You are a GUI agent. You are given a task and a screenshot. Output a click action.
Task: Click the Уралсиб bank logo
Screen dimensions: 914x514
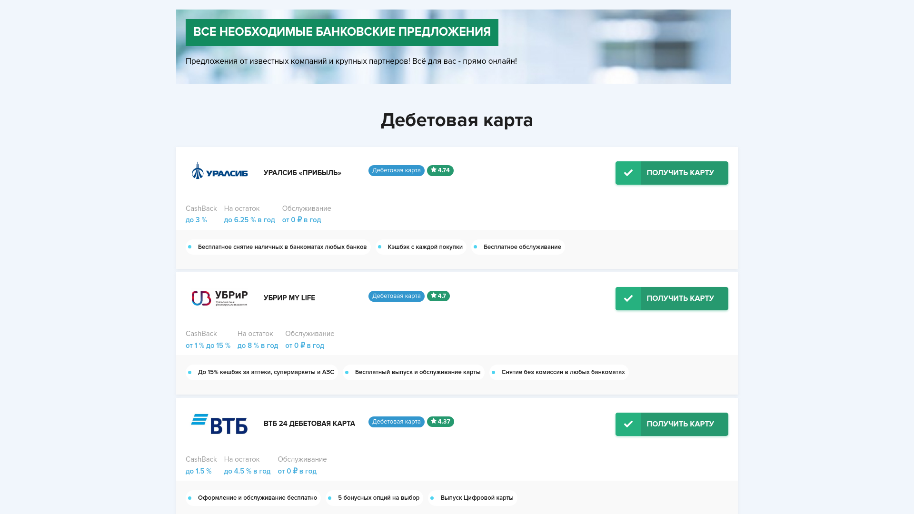pos(219,171)
